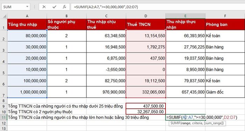Select cell with value 976,900,000

106,92
